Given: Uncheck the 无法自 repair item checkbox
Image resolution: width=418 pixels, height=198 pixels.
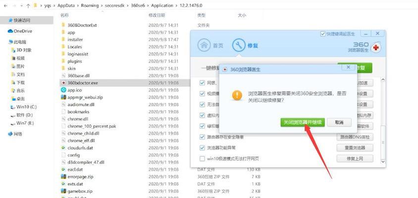Looking at the screenshot, I should click(202, 104).
